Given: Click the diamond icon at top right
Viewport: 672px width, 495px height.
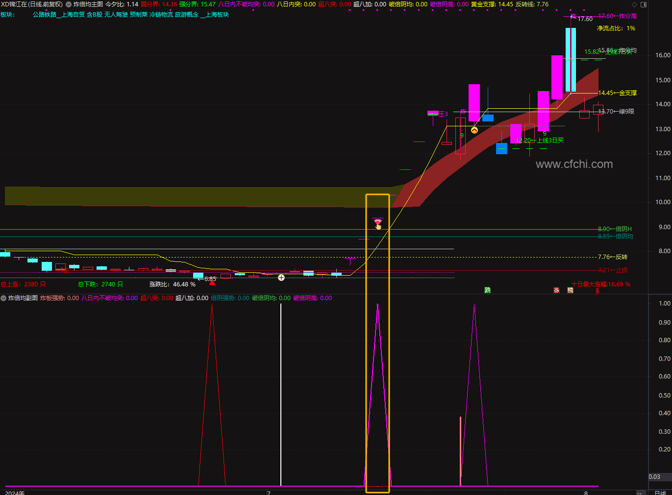Looking at the screenshot, I should [635, 4].
